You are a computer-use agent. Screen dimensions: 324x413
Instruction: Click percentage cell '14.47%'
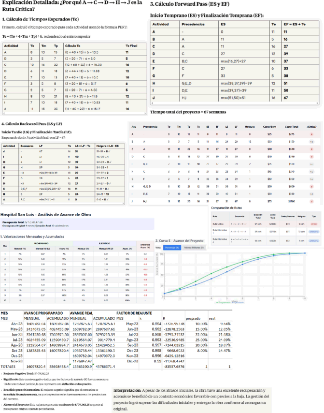(x=225, y=351)
